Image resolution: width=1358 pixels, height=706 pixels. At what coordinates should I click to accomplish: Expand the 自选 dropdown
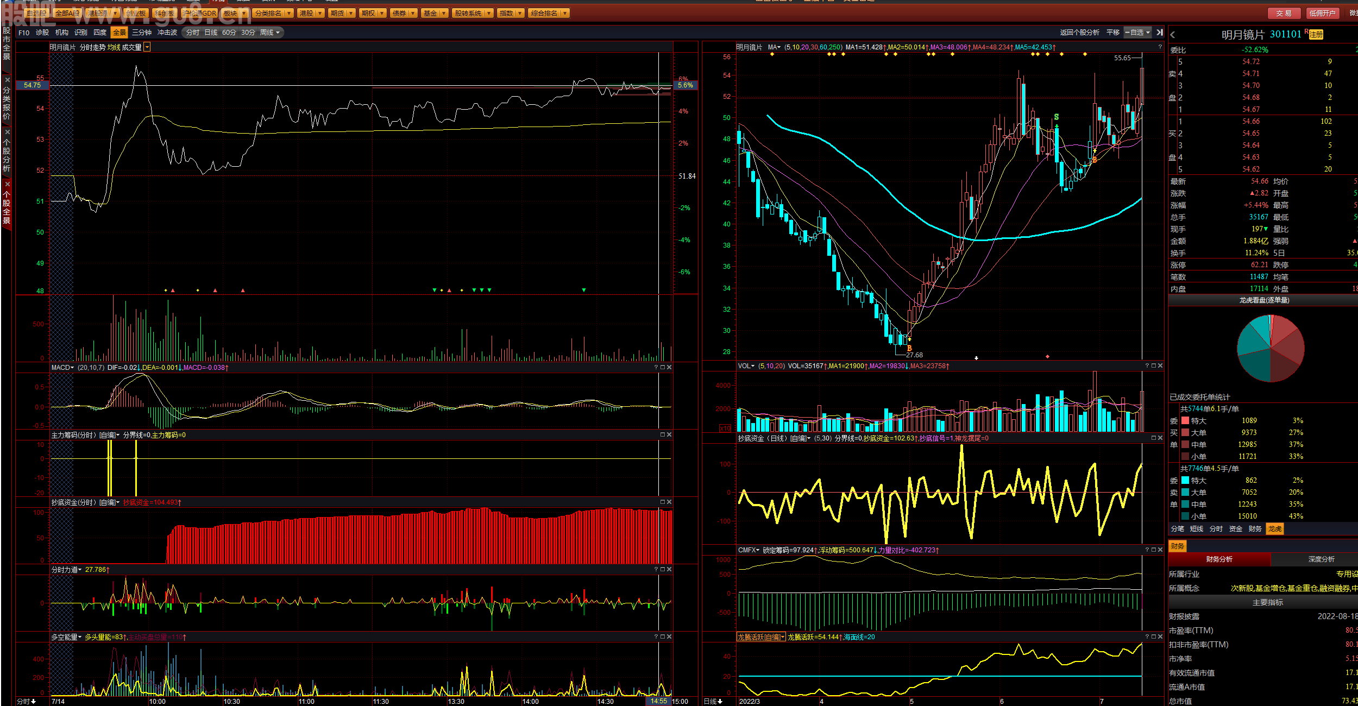pos(1137,33)
